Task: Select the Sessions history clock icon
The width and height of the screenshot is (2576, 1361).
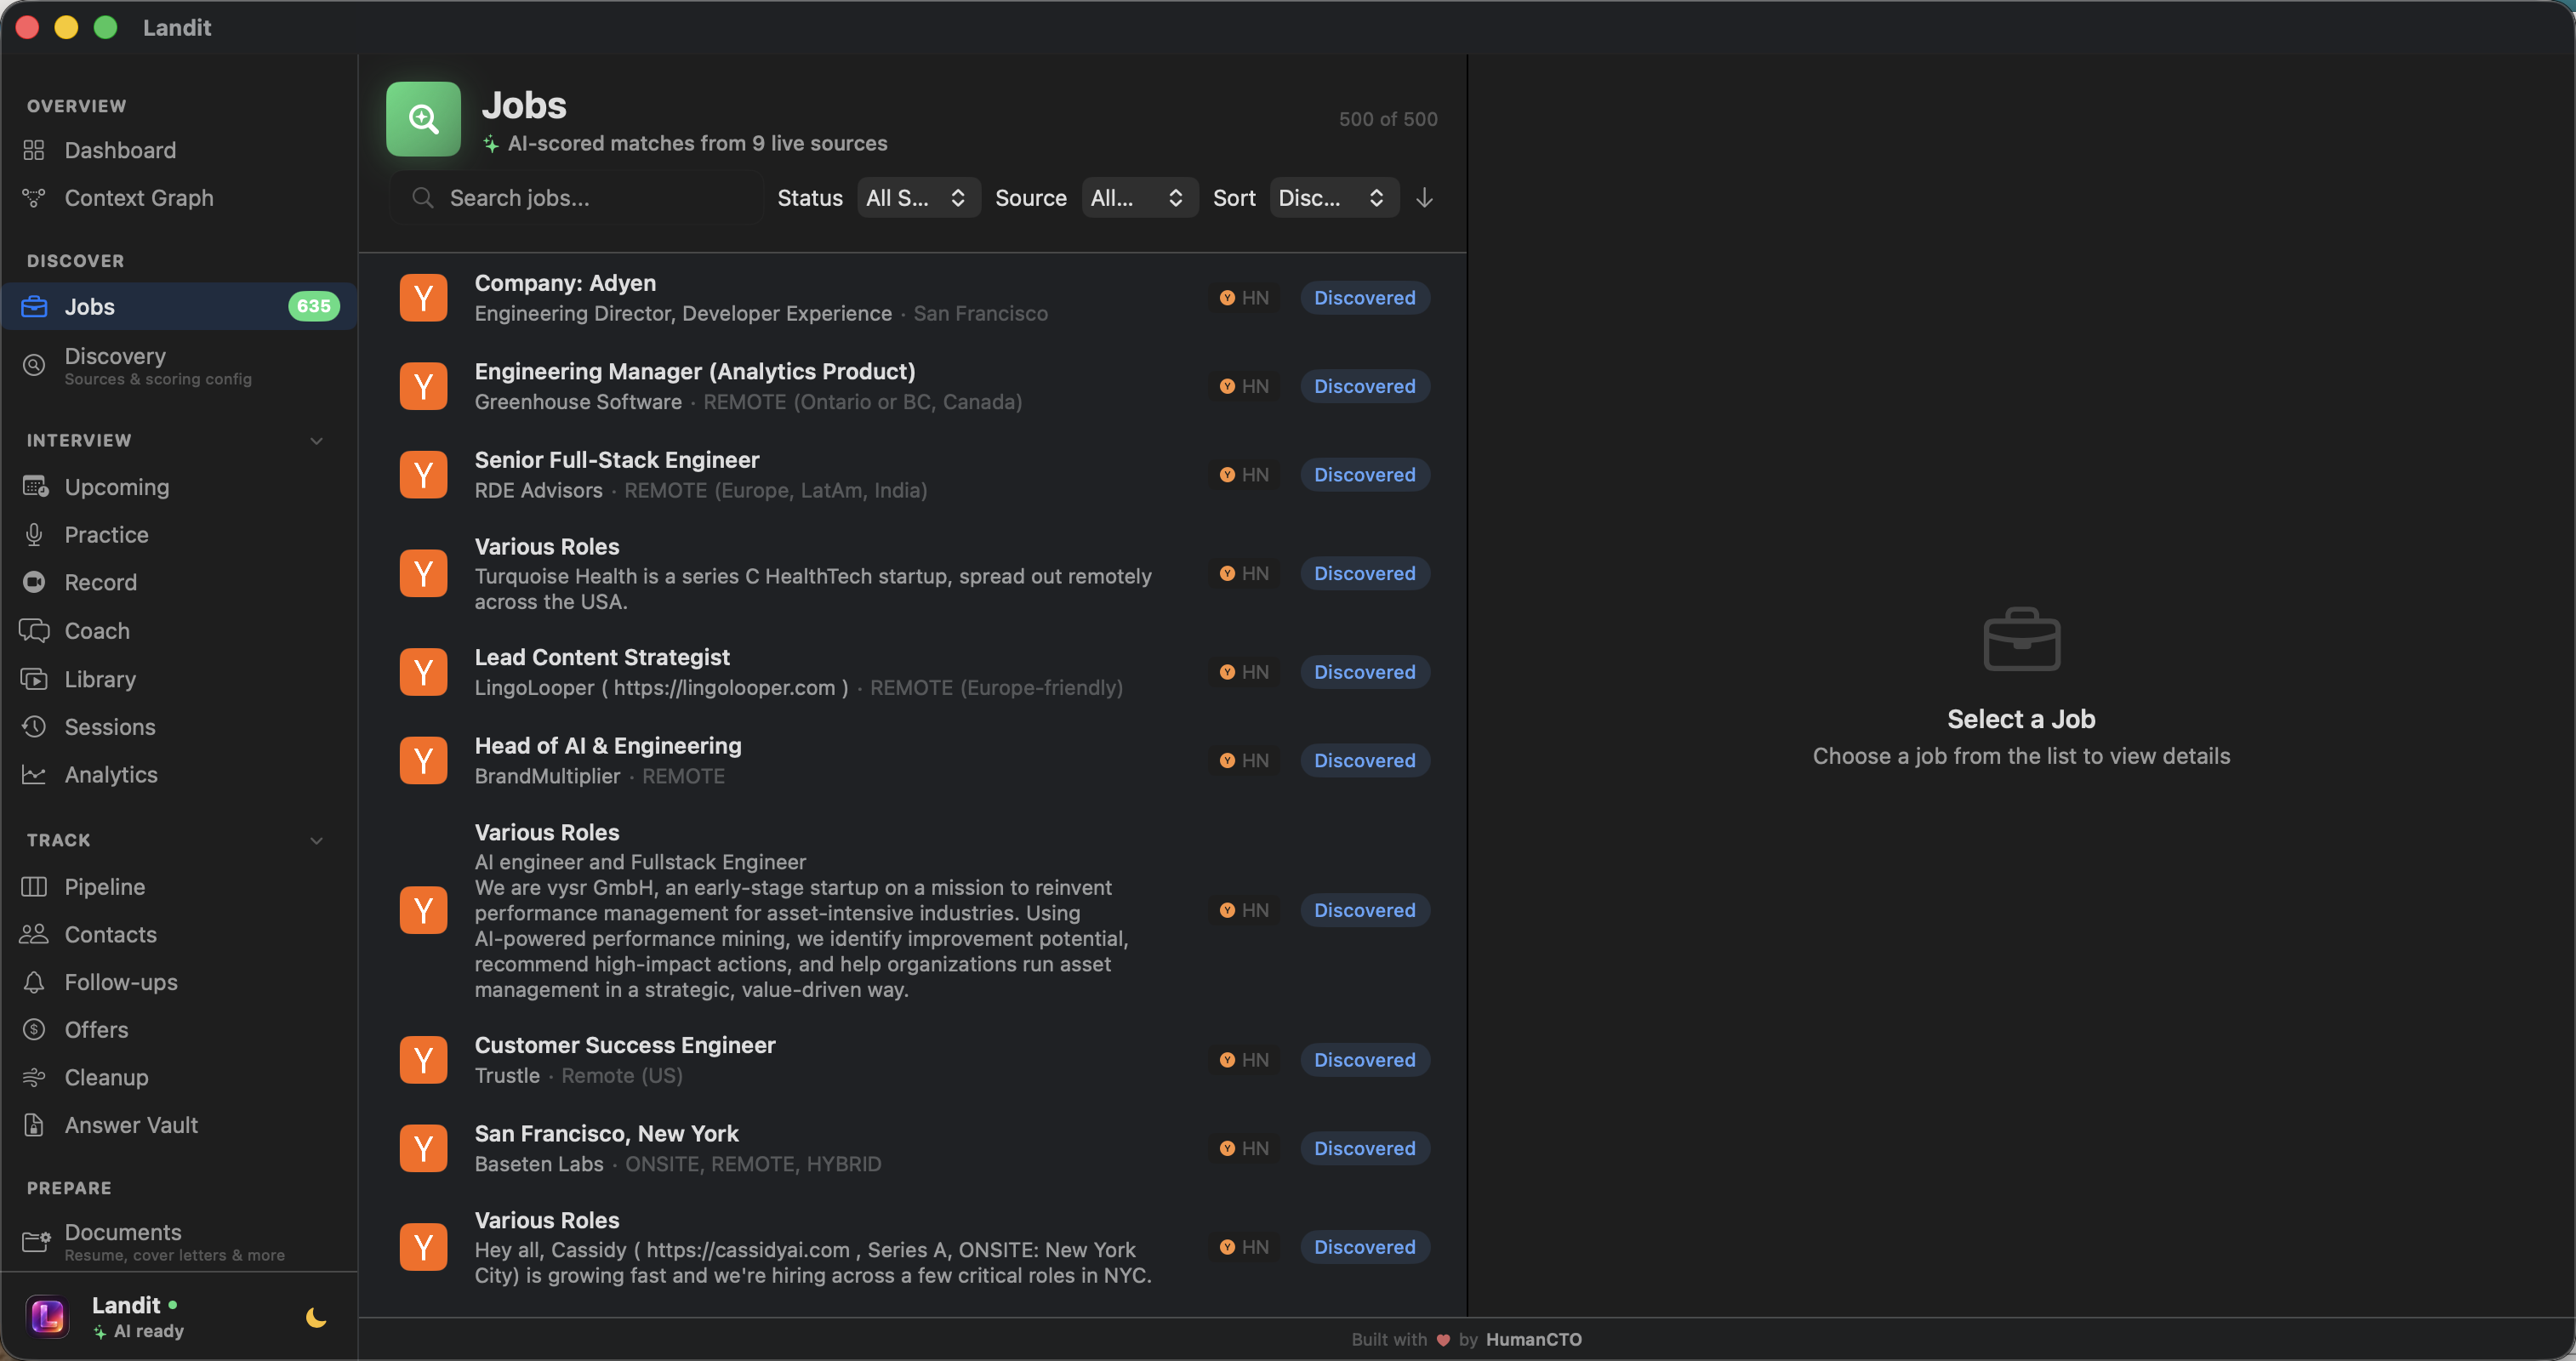Action: coord(34,727)
